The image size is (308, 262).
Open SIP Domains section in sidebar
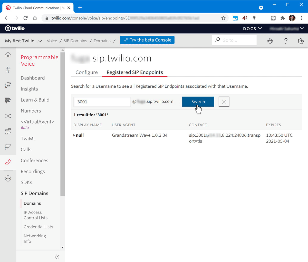coord(34,193)
